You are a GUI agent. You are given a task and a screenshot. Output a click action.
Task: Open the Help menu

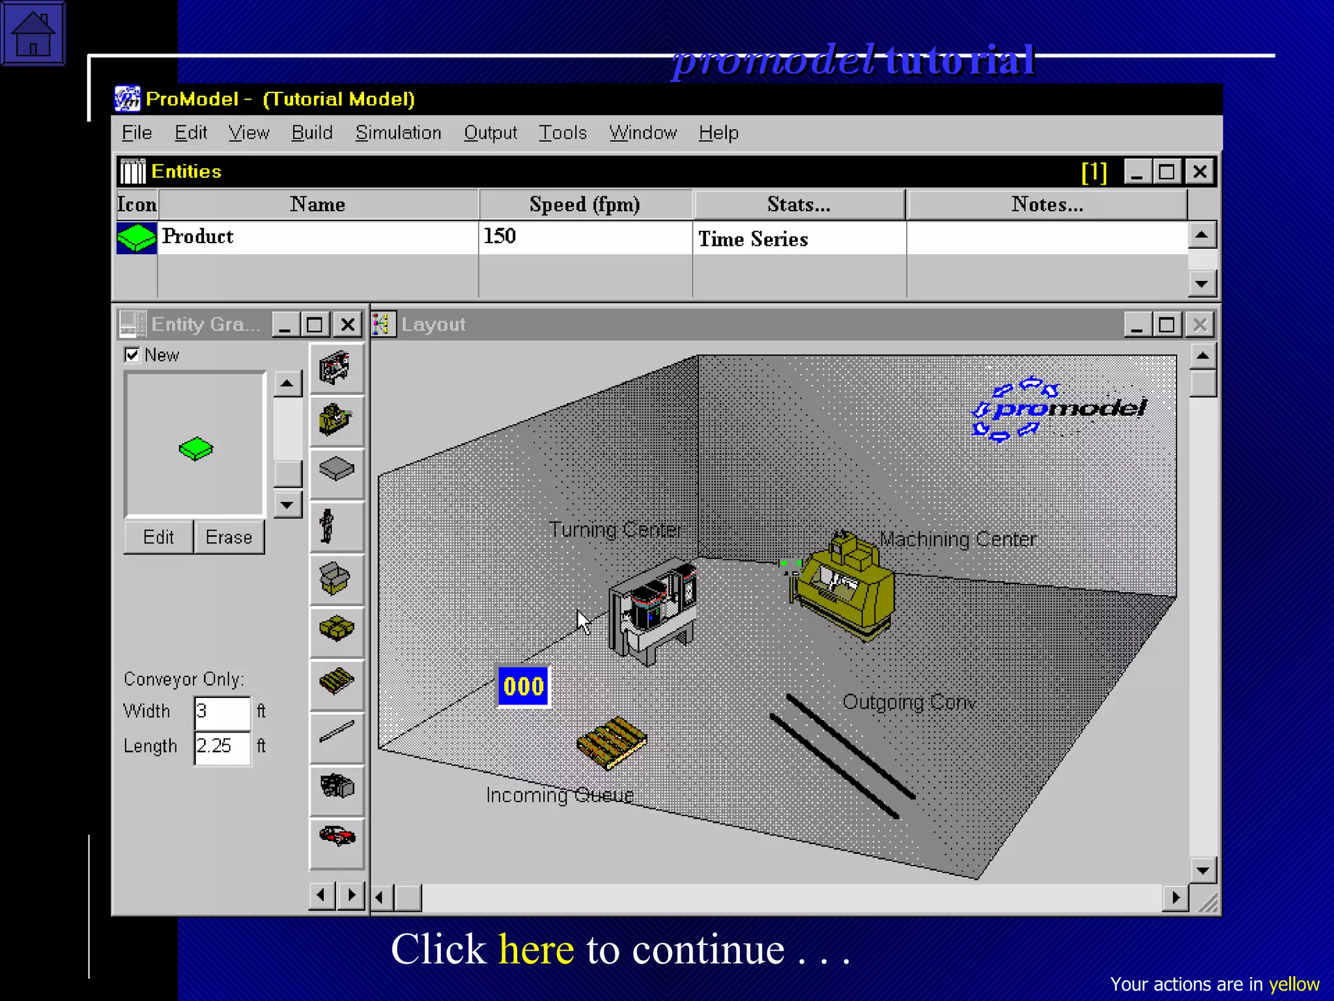(x=718, y=133)
